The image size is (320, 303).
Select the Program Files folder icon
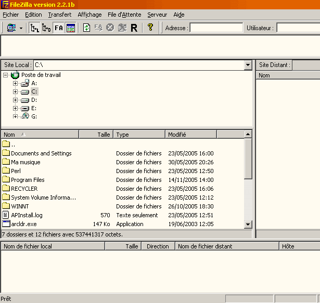click(x=6, y=179)
